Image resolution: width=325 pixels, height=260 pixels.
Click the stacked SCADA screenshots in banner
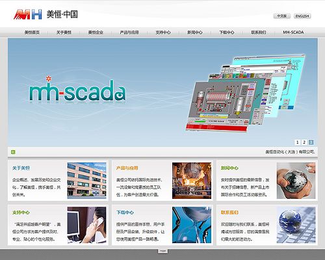click(246, 93)
